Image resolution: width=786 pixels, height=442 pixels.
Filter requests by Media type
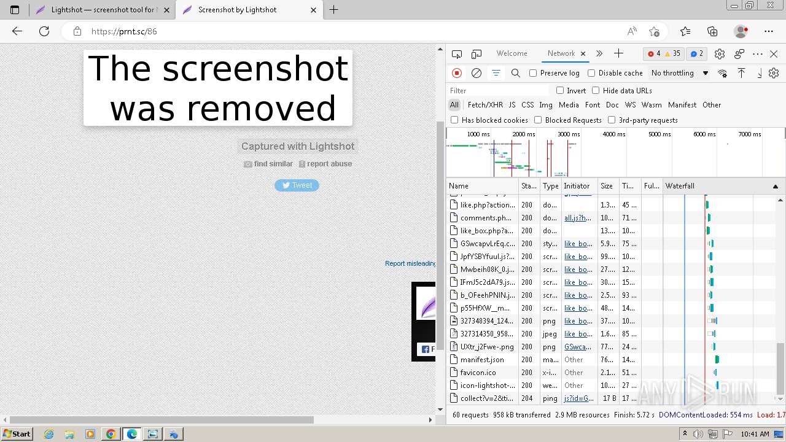click(x=569, y=105)
